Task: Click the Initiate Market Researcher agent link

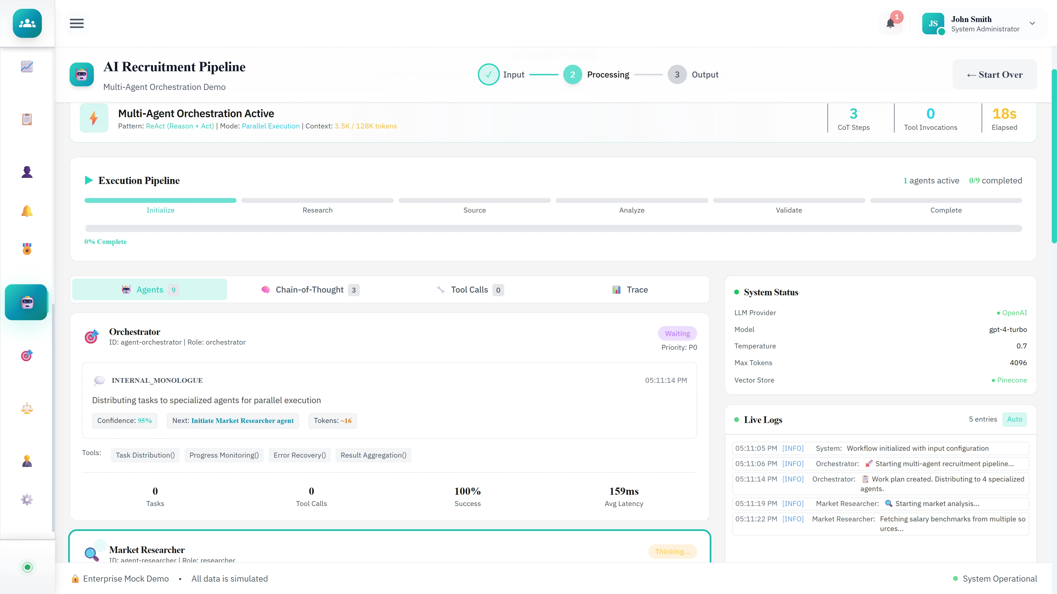Action: (x=243, y=420)
